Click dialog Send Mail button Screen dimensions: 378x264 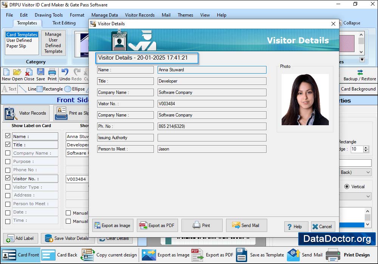point(246,225)
